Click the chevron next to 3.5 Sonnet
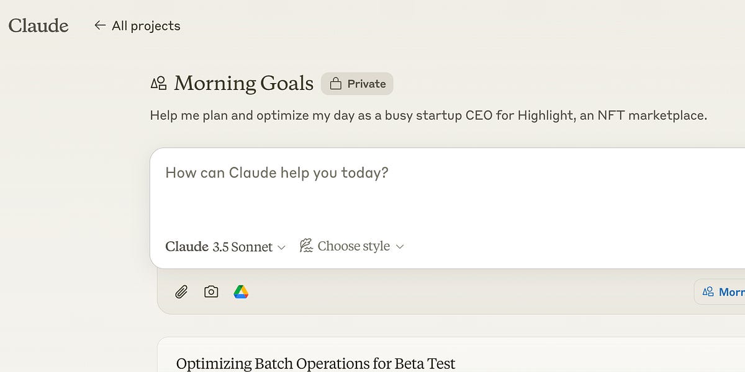The height and width of the screenshot is (372, 745). coord(281,247)
